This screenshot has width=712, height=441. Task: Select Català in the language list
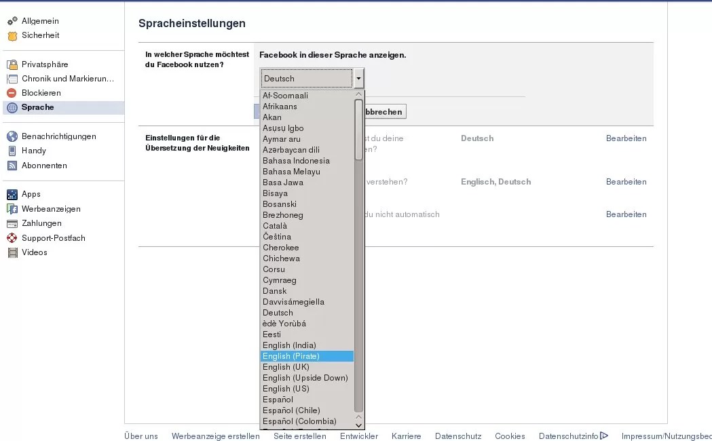[x=307, y=226]
